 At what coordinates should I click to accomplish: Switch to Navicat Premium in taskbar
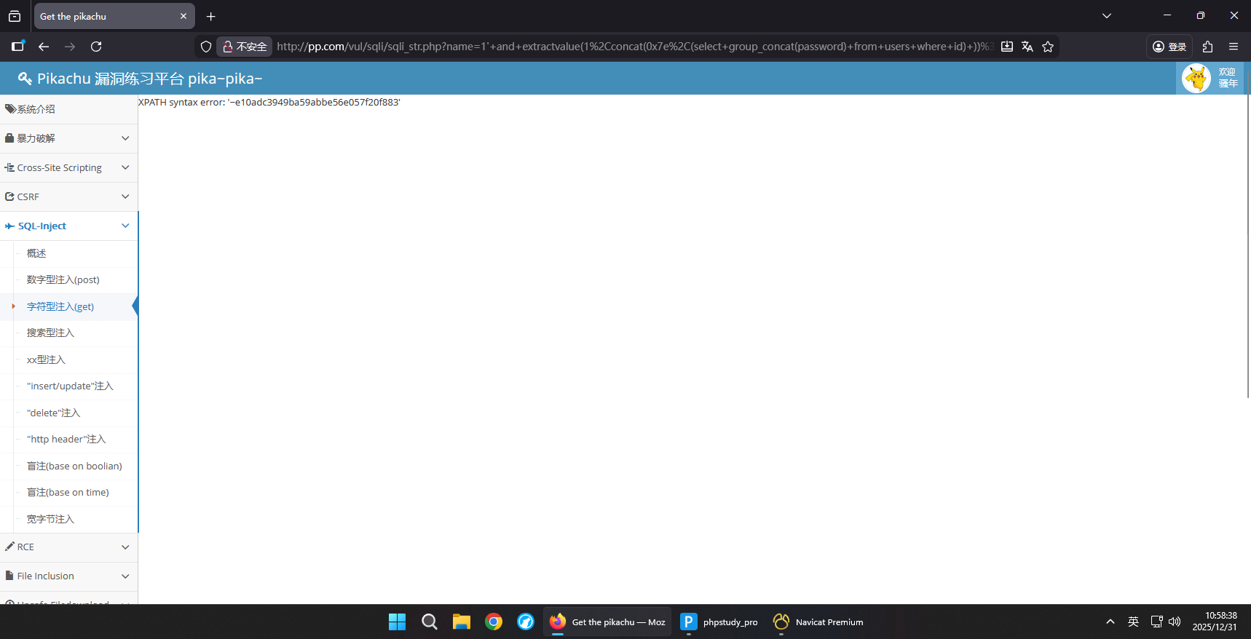tap(818, 622)
